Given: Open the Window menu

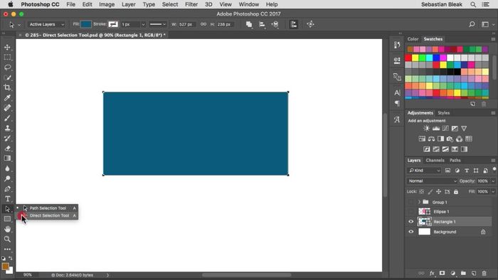Looking at the screenshot, I should coord(249,4).
